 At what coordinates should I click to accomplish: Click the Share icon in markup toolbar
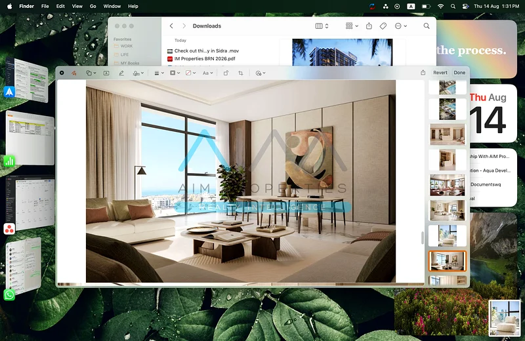pyautogui.click(x=423, y=73)
